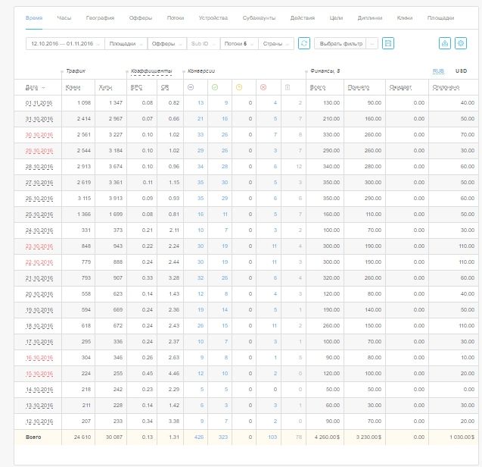
Task: Open 11 rejected conversions for 23.10.2016
Action: pyautogui.click(x=274, y=246)
